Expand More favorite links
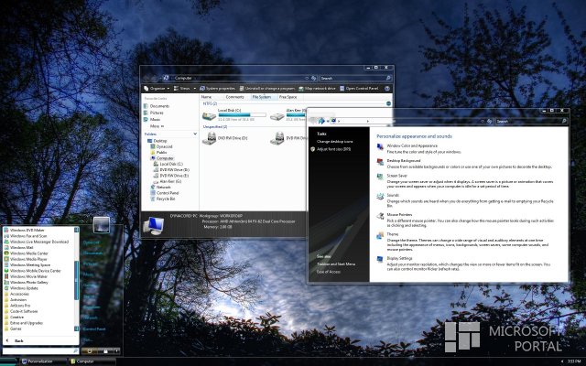 (157, 126)
